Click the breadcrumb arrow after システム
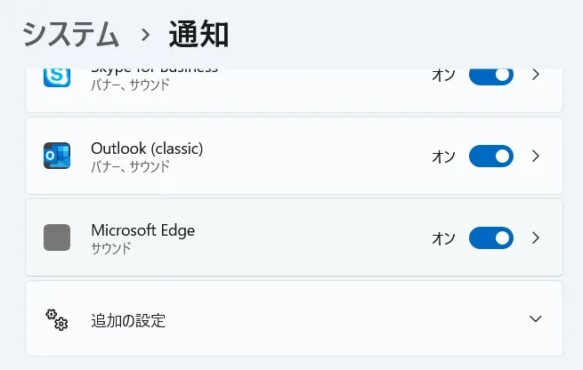Screen dimensions: 583x370 145,36
